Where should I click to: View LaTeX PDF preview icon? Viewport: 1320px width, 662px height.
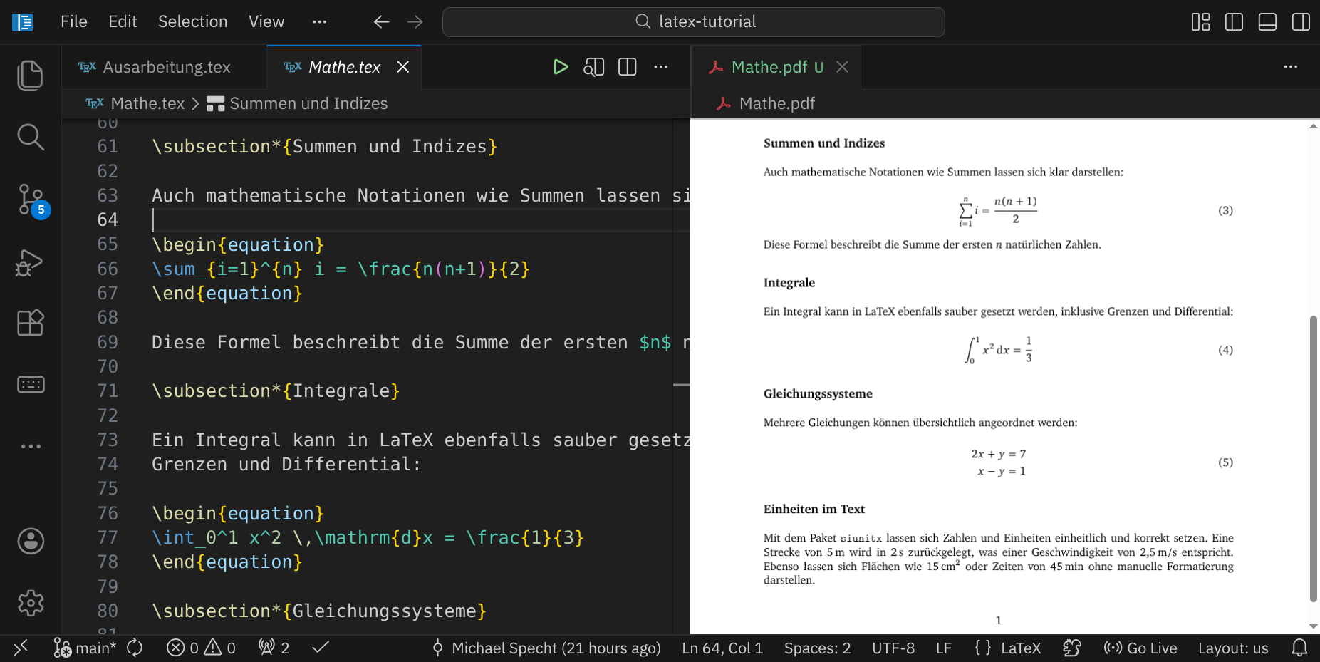[593, 67]
